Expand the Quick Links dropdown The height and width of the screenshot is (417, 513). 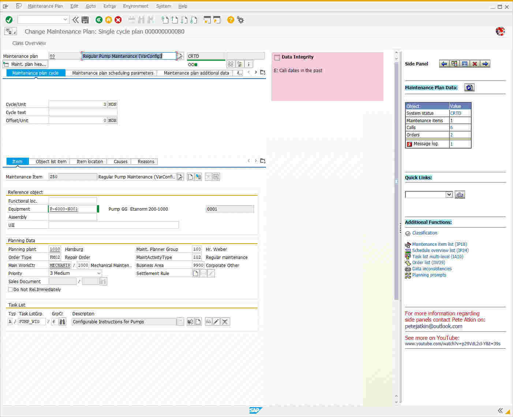pyautogui.click(x=449, y=195)
